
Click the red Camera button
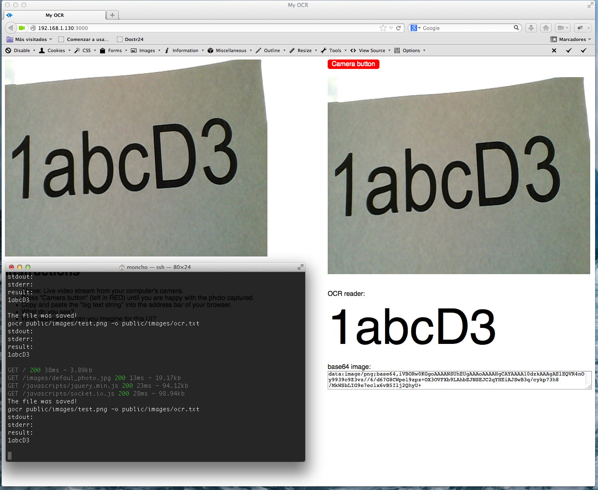pos(354,64)
